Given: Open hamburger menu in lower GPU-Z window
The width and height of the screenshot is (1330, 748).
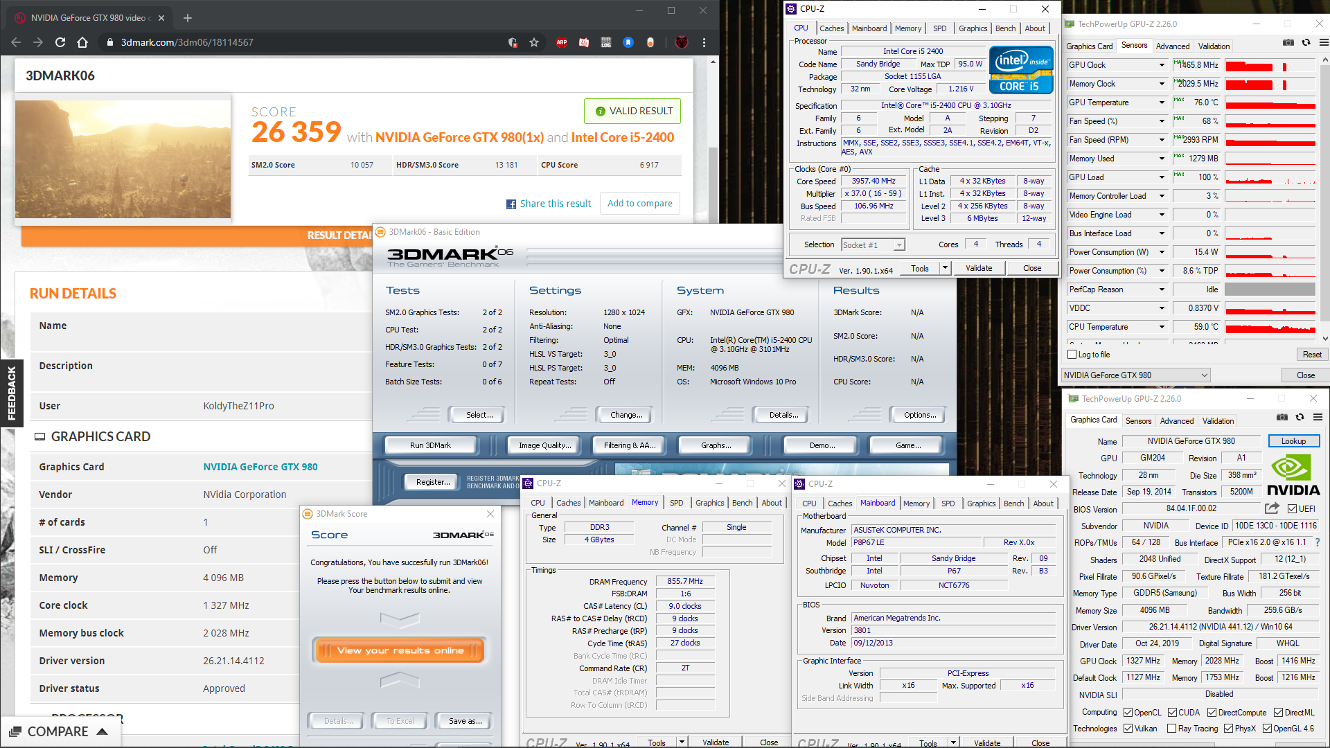Looking at the screenshot, I should pos(1318,417).
